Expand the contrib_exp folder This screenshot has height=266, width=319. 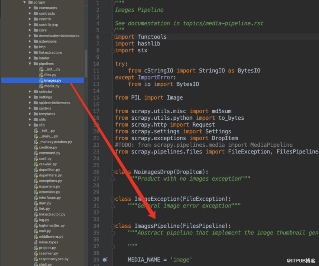click(30, 25)
